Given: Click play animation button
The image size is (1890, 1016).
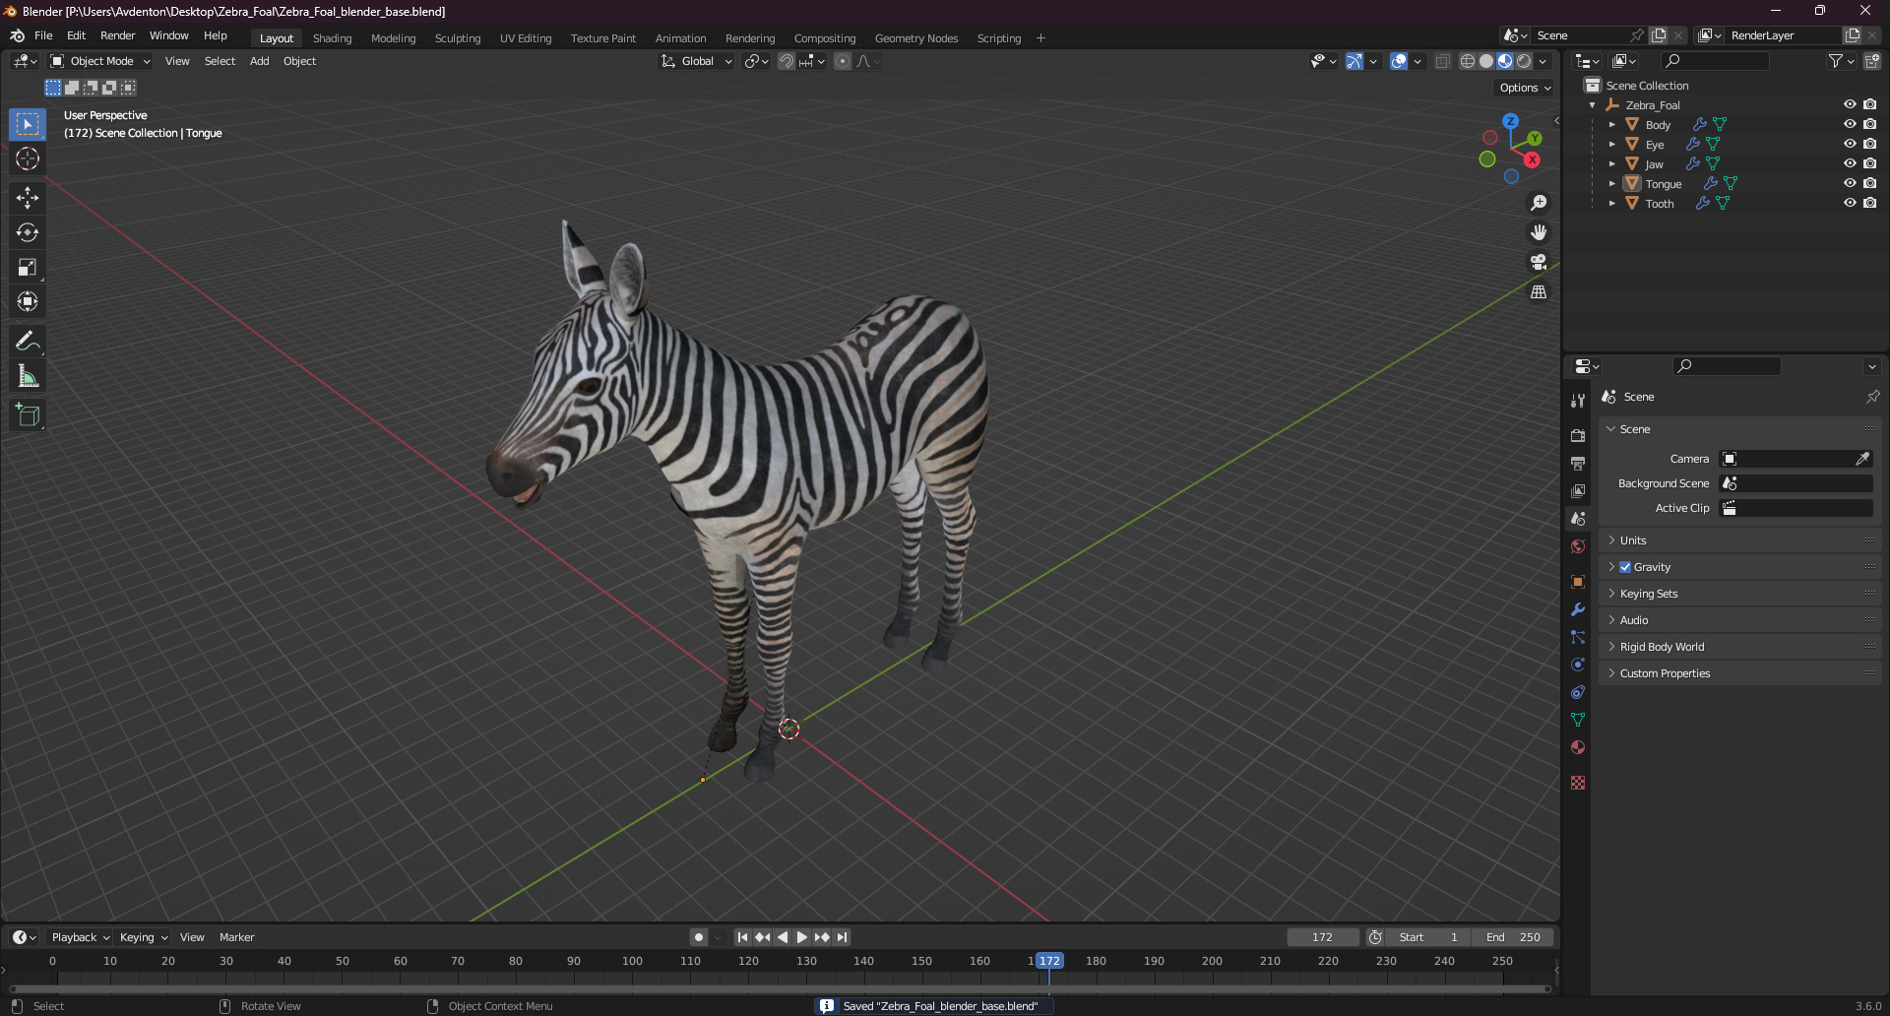Looking at the screenshot, I should [x=802, y=937].
